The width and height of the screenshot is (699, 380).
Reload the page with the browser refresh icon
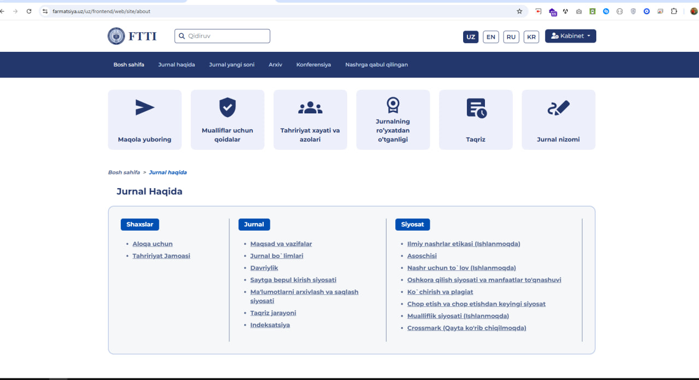pos(29,11)
